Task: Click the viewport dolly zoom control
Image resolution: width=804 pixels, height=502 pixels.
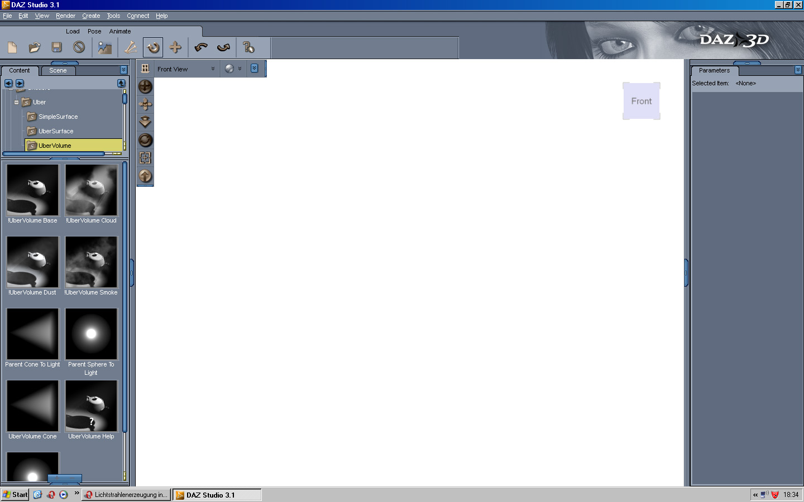Action: click(x=145, y=122)
